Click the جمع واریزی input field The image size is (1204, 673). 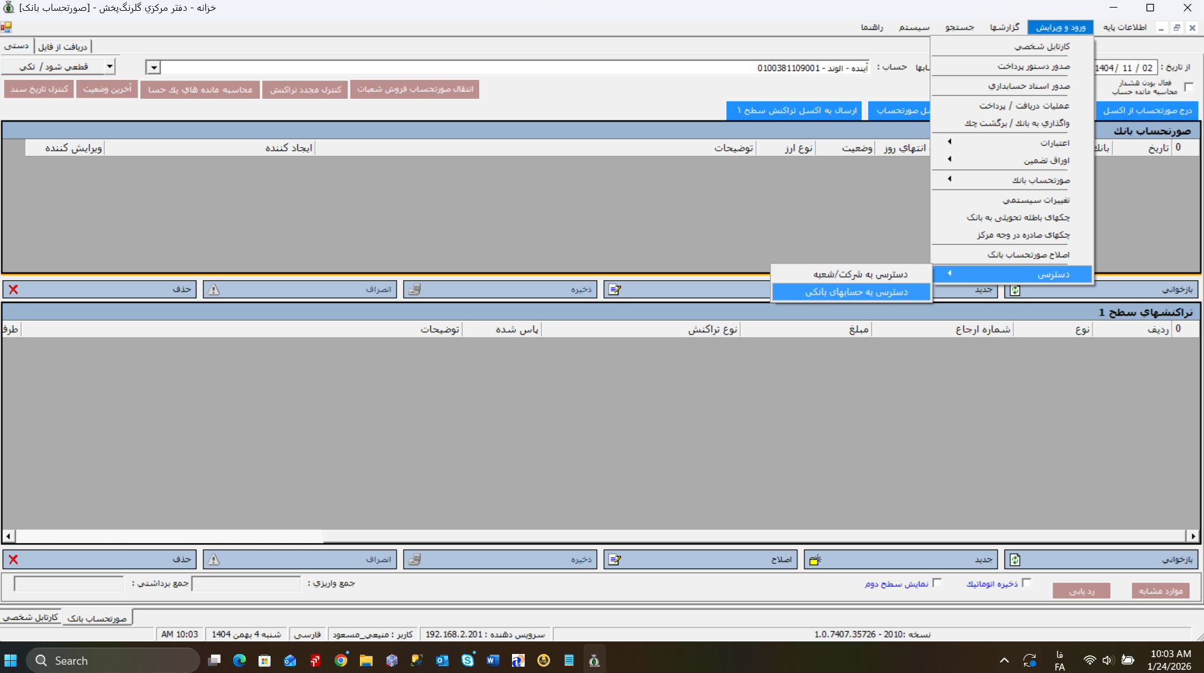coord(246,584)
